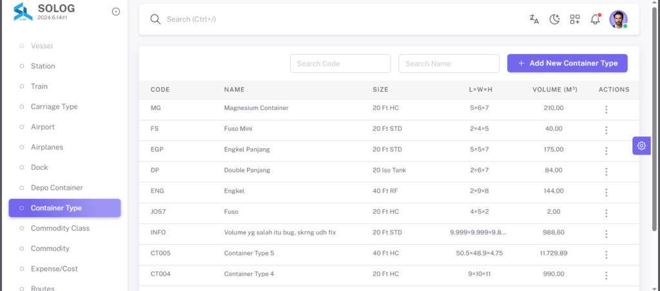Screen dimensions: 660x291
Task: Open the shortcuts grid icon
Action: [575, 19]
